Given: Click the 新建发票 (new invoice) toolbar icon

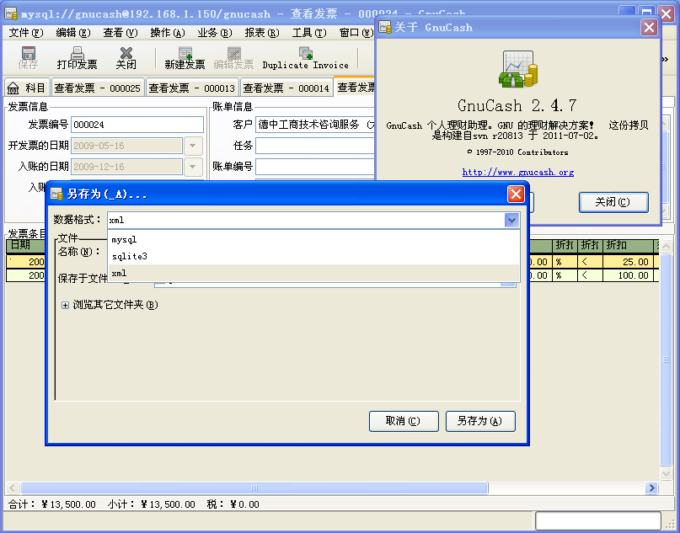Looking at the screenshot, I should pyautogui.click(x=185, y=54).
